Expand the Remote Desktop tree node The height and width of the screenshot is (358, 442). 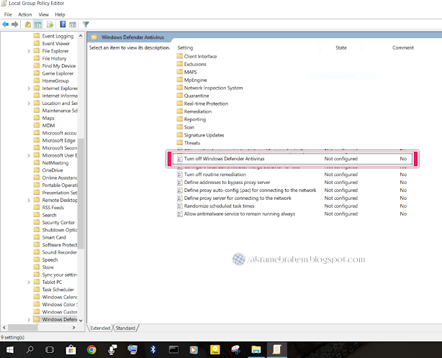[29, 200]
